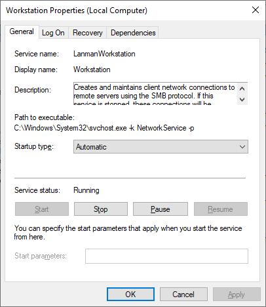Open the Dependencies tab
This screenshot has height=307, width=266.
point(133,33)
